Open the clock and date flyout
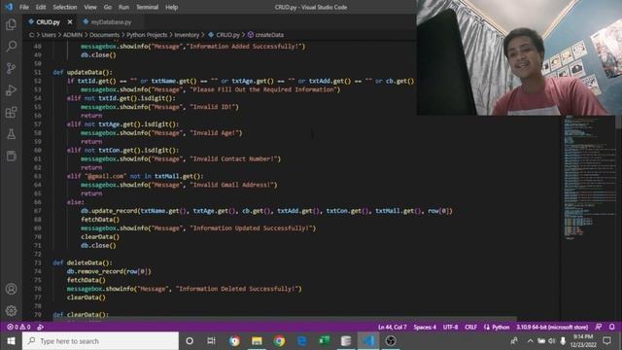Viewport: 622px width, 350px height. pyautogui.click(x=583, y=341)
